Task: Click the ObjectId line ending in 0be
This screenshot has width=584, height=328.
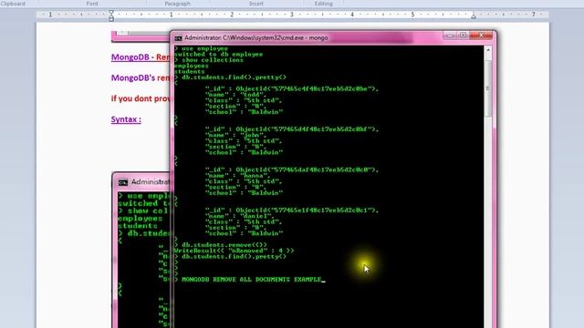Action: [292, 89]
